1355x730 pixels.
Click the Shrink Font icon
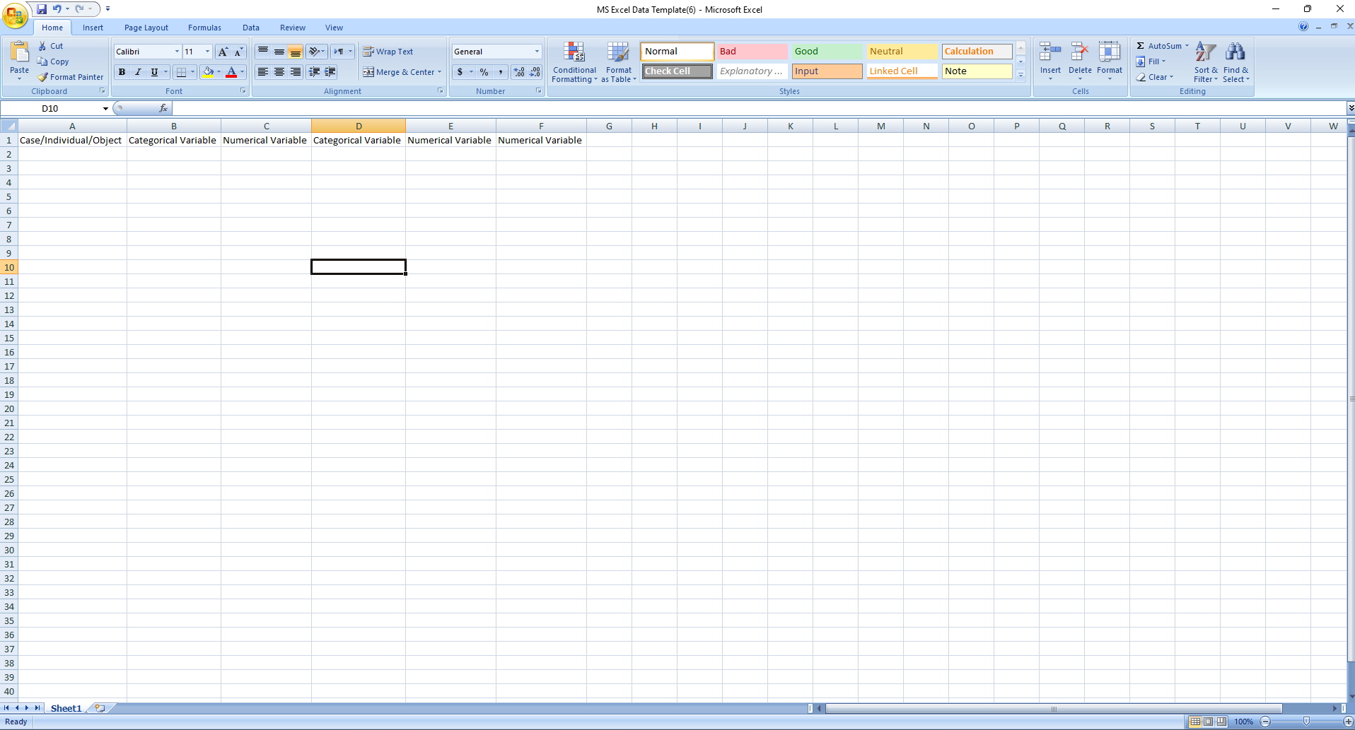(239, 52)
